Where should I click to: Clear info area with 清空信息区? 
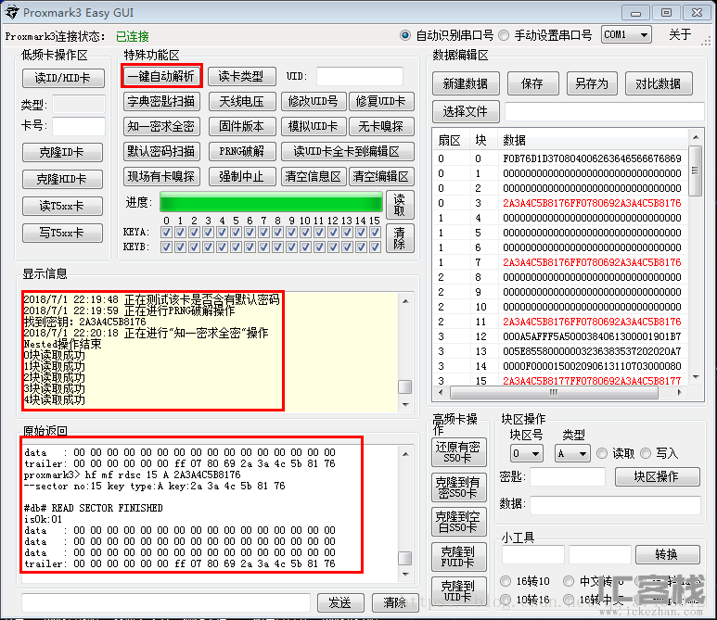[x=313, y=176]
